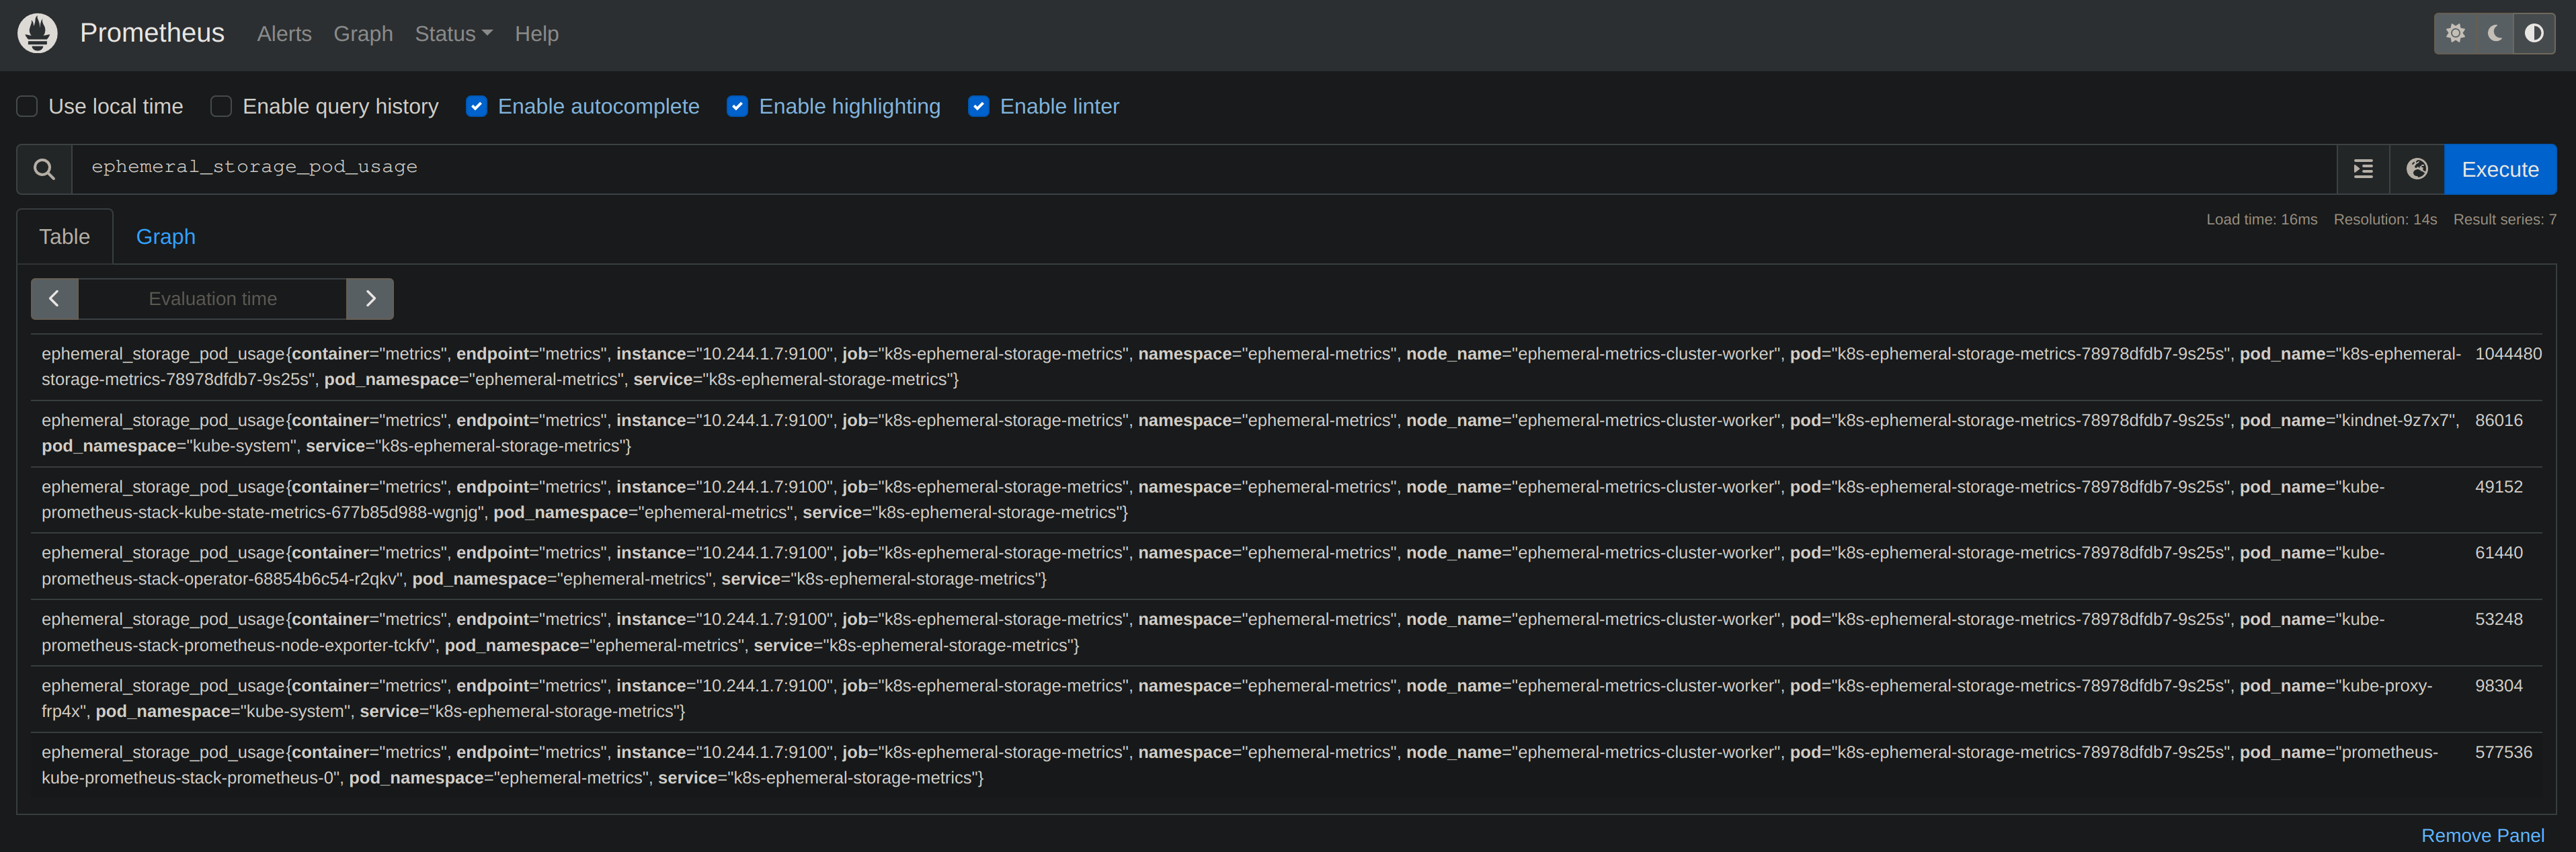
Task: Switch to light theme sun icon
Action: (2455, 33)
